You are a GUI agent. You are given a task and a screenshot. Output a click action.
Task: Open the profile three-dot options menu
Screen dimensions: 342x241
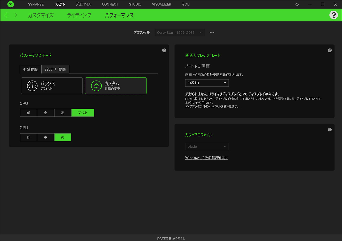coord(212,33)
